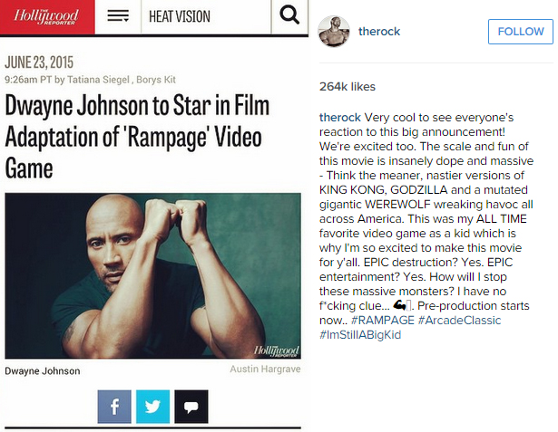Click the #ImStillABigKid hashtag
558x432 pixels.
click(x=360, y=335)
